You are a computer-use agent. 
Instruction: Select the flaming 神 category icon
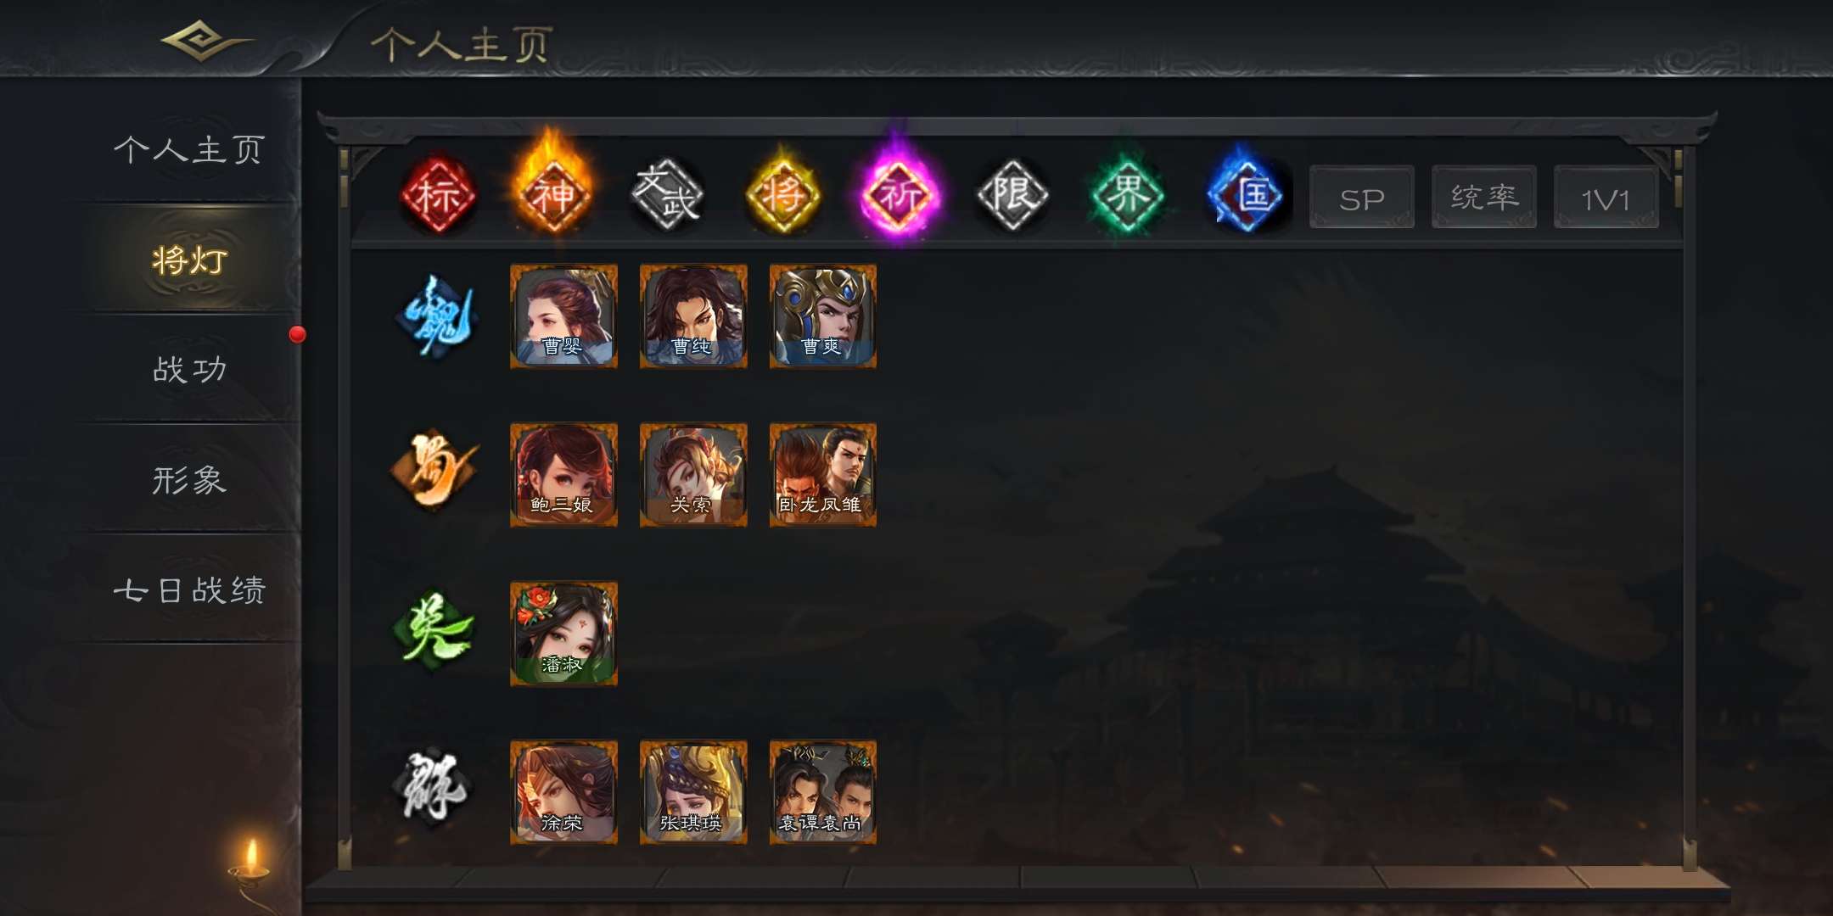[553, 191]
